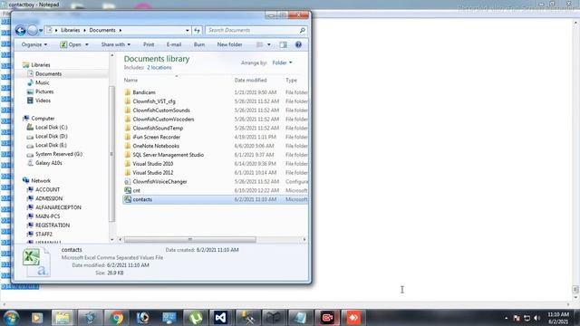This screenshot has width=580, height=326.
Task: Click the horizontal scrollbar in file list
Action: pyautogui.click(x=189, y=239)
